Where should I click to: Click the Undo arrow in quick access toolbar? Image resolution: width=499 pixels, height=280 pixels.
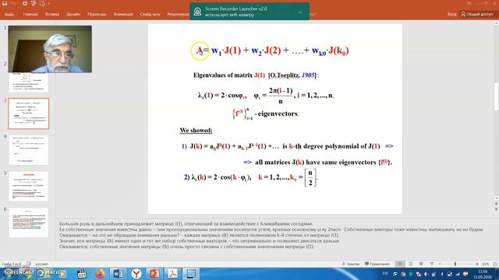[x=13, y=3]
